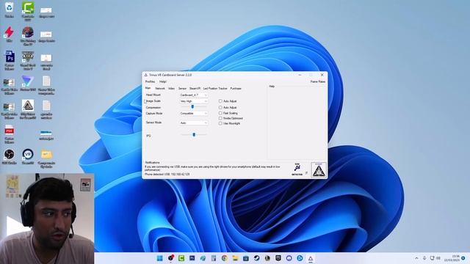The width and height of the screenshot is (470, 264).
Task: Select the Main tab
Action: click(148, 88)
